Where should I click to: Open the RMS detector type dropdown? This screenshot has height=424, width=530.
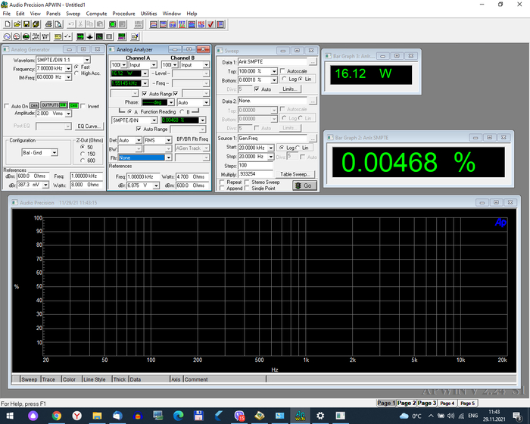coord(170,141)
